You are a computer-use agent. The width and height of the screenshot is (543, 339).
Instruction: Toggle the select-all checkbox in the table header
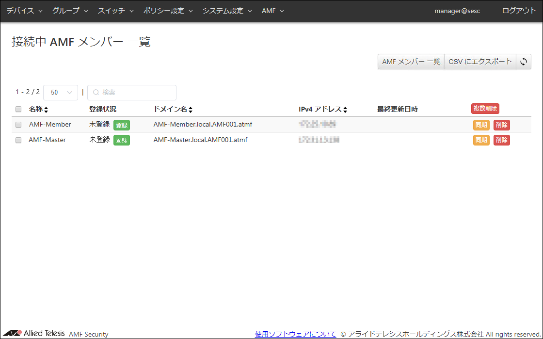[18, 109]
